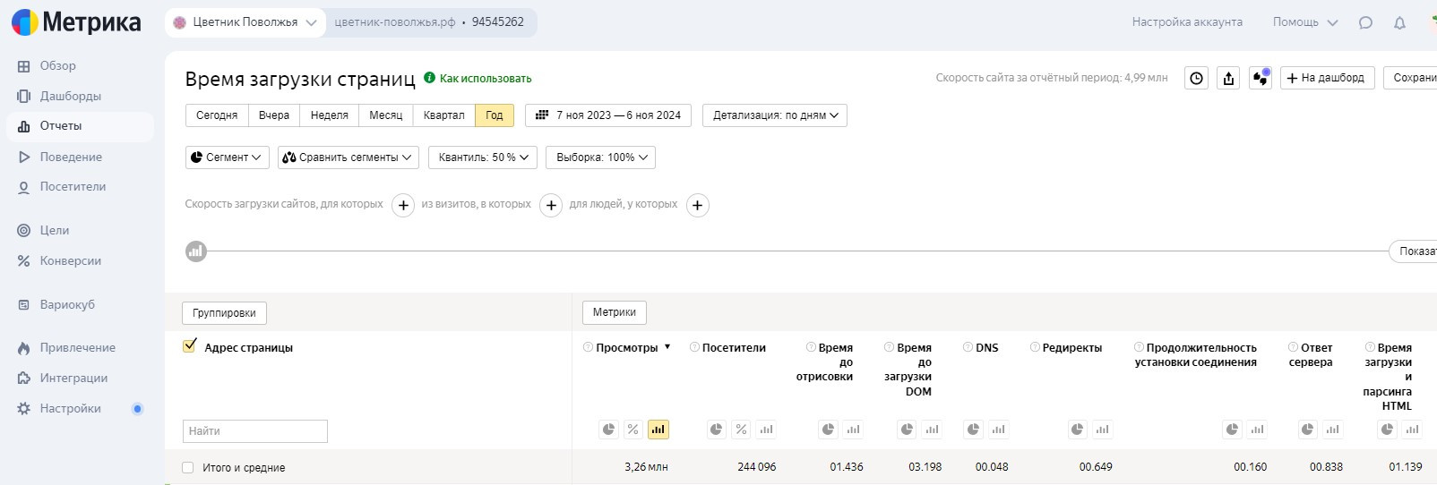This screenshot has height=485, width=1437.
Task: Open the notifications bell icon
Action: [x=1399, y=23]
